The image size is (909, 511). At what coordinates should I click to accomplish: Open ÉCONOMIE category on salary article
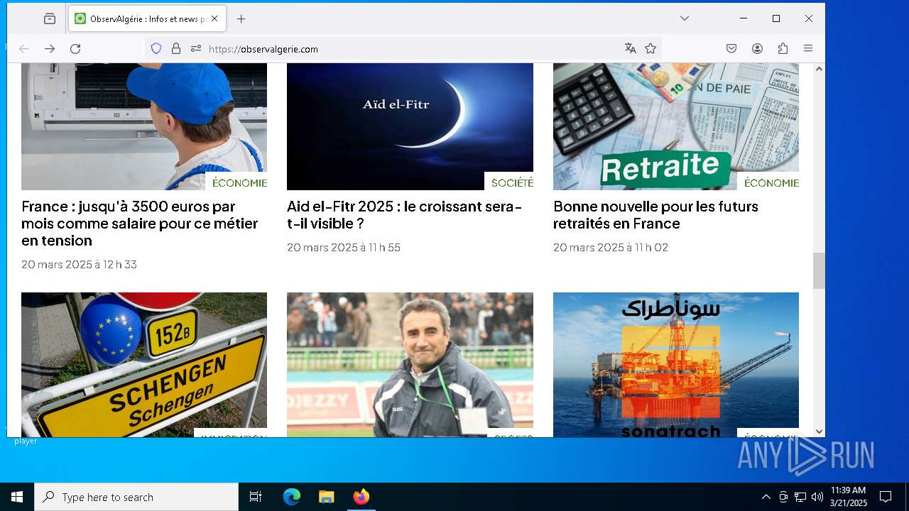coord(239,183)
